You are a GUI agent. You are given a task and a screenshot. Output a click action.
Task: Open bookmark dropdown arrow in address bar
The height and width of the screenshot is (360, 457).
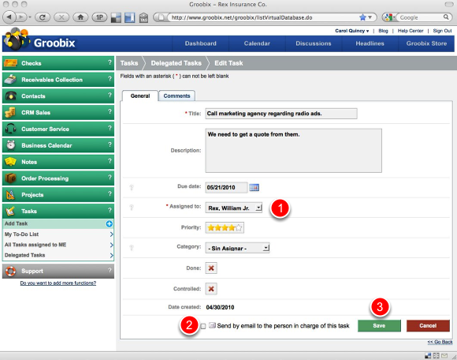(x=370, y=17)
